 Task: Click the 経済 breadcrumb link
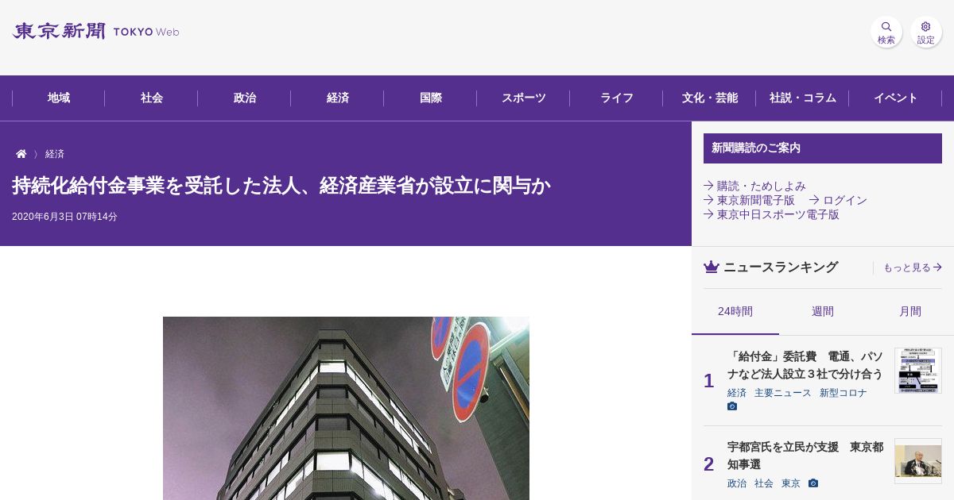point(55,154)
